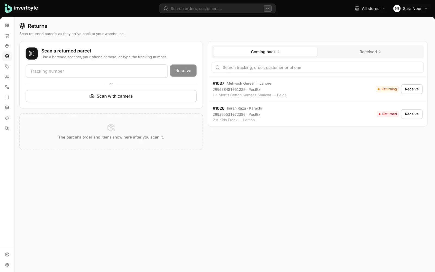Open the vertical bars sidebar icon

pos(7,97)
